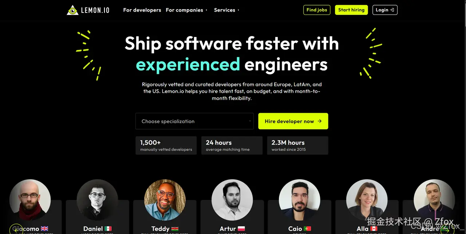
Task: Open the For developers page
Action: [x=142, y=10]
